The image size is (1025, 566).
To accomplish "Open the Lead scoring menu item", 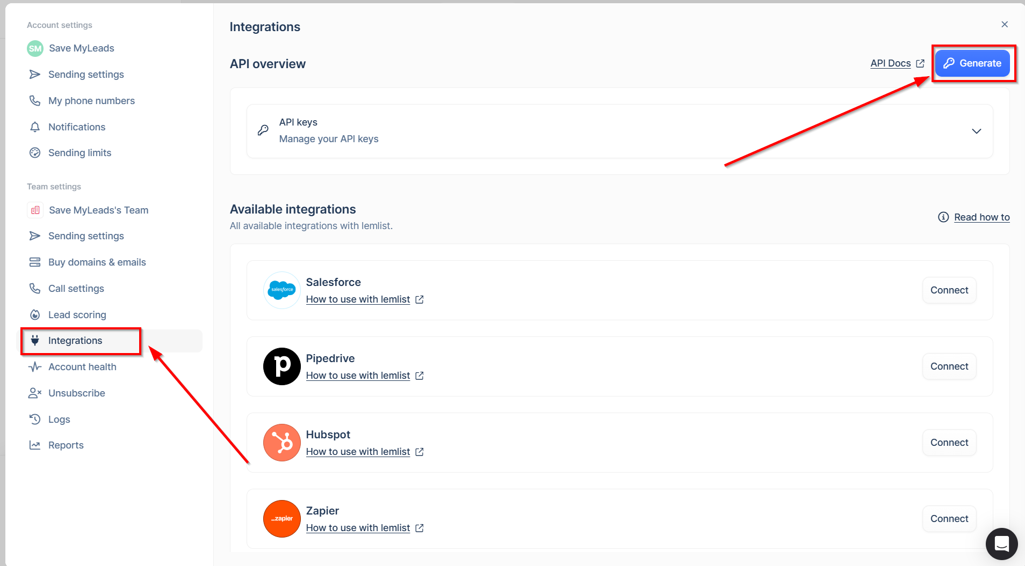I will [x=77, y=315].
